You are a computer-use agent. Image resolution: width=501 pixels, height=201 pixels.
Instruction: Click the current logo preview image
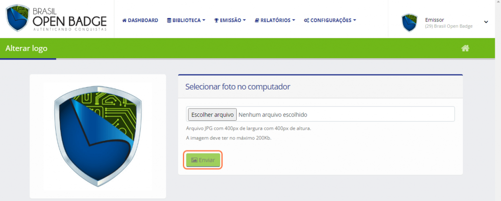pyautogui.click(x=98, y=136)
